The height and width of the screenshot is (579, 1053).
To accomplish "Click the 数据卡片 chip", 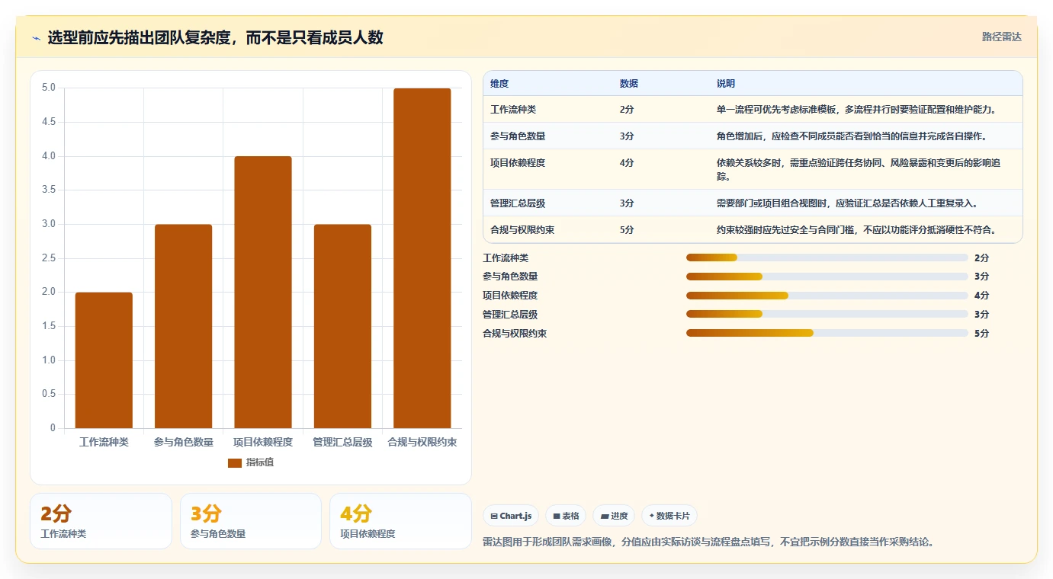I will click(x=669, y=516).
